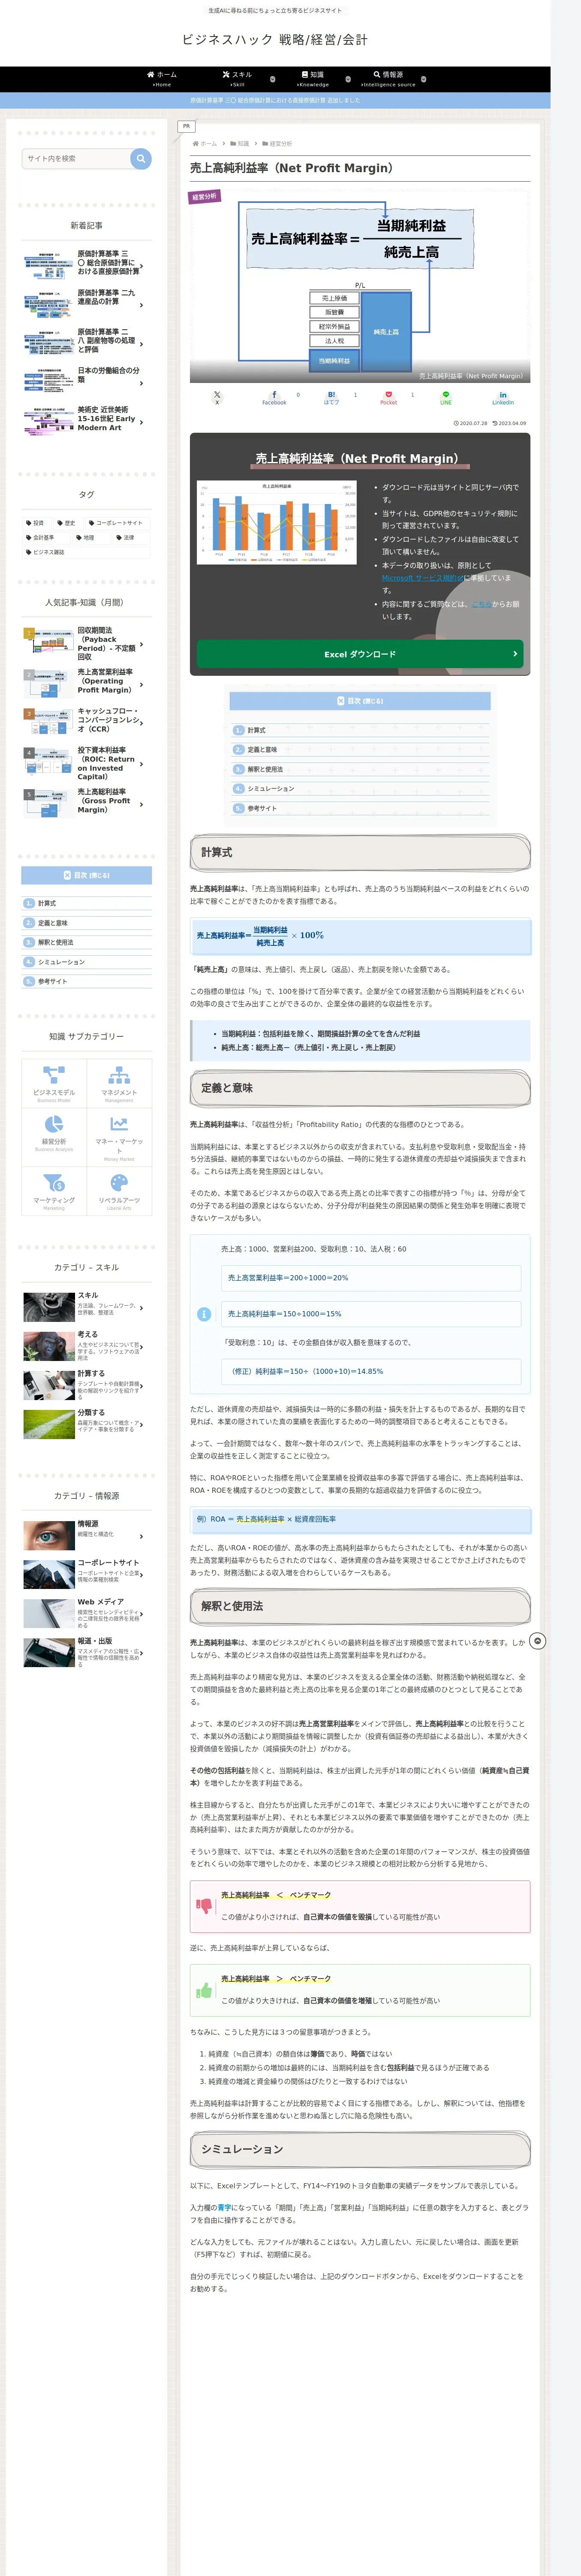The height and width of the screenshot is (2576, 581).
Task: Click the search magnifier button in sidebar
Action: (141, 158)
